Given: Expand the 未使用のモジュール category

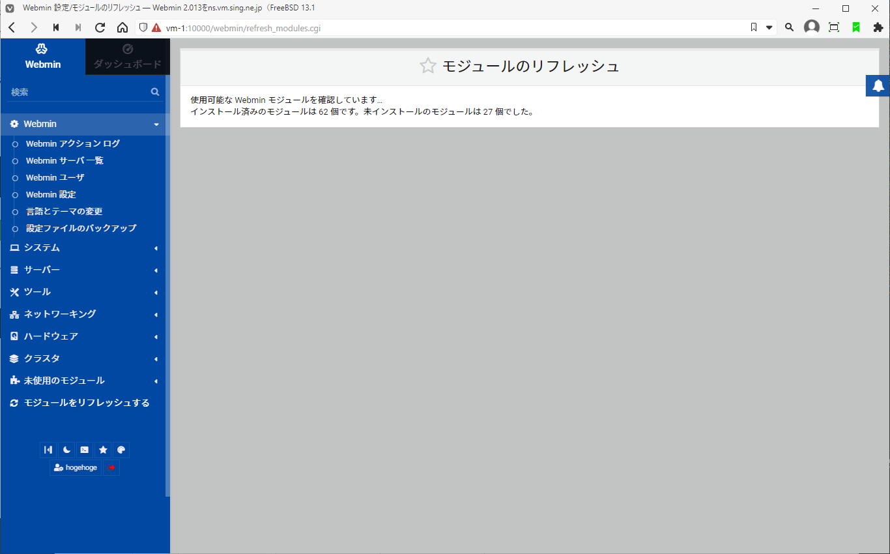Looking at the screenshot, I should [x=83, y=381].
